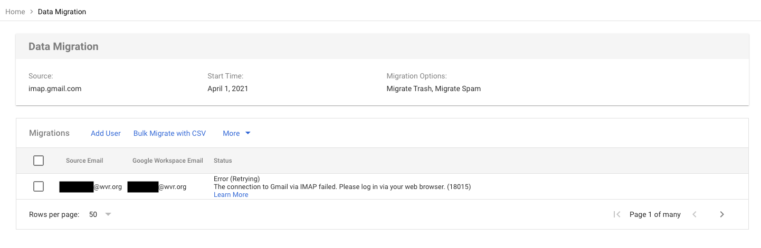Screen dimensions: 761x248
Task: Go to the previous page of migrations
Action: pyautogui.click(x=695, y=214)
